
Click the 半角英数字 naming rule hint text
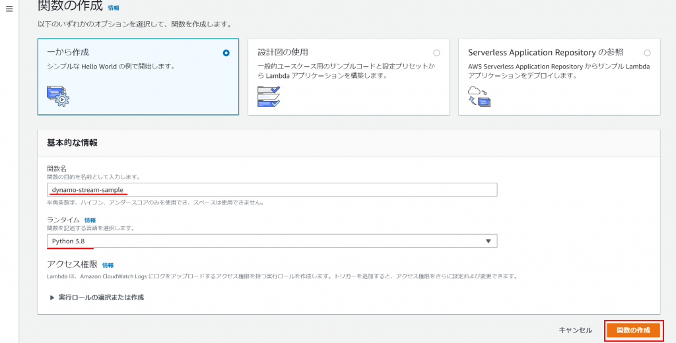pyautogui.click(x=156, y=203)
